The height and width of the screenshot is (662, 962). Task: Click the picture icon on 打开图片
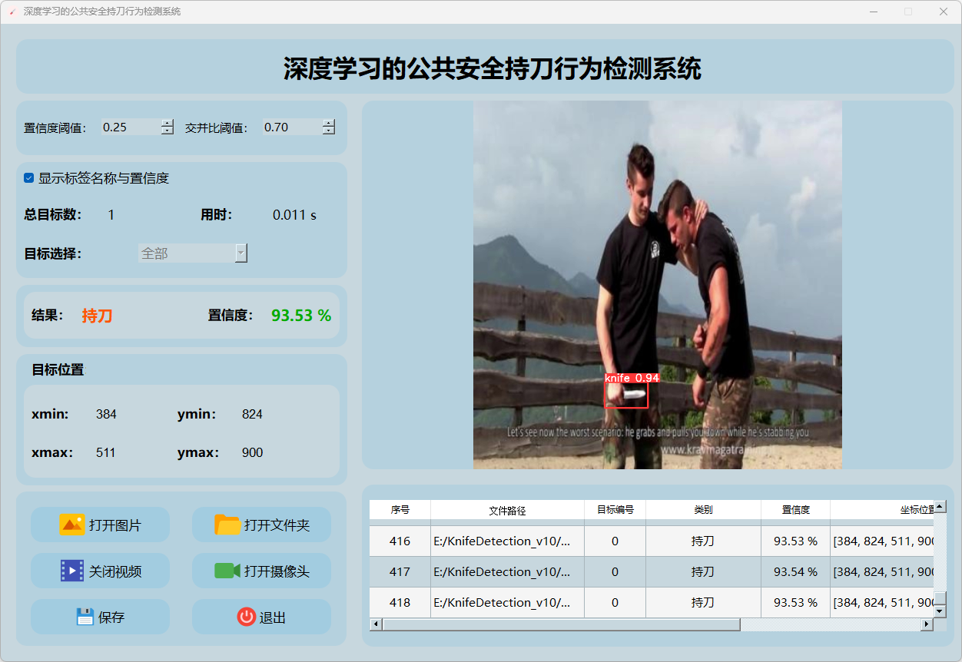tap(72, 525)
